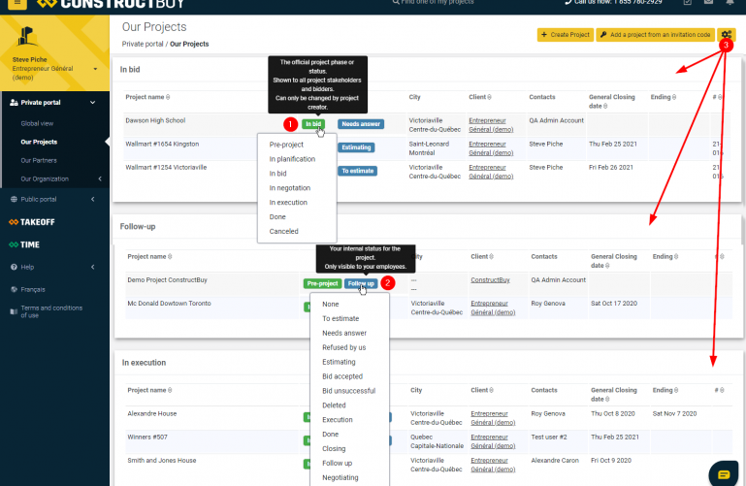Sort In bid table by Project name
Screen dimensions: 746x486
147,97
